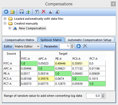Click the Parameter number input field
Image resolution: width=118 pixels, height=105 pixels.
point(65,46)
